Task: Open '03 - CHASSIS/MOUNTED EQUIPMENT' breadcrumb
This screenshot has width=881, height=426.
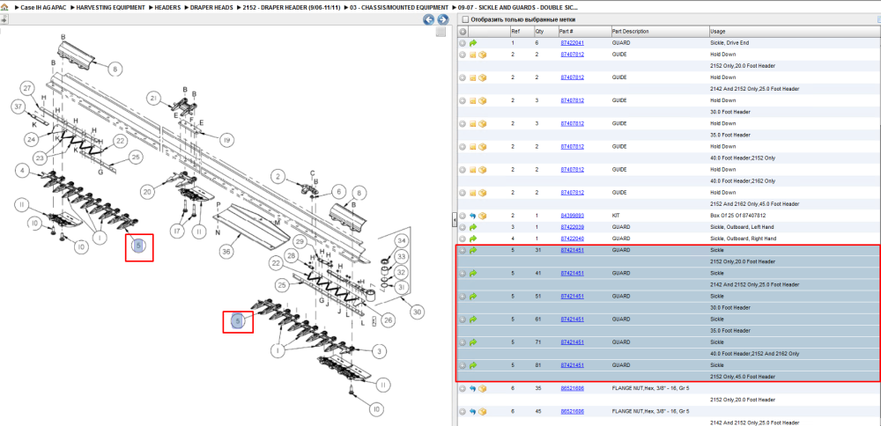Action: pos(399,8)
